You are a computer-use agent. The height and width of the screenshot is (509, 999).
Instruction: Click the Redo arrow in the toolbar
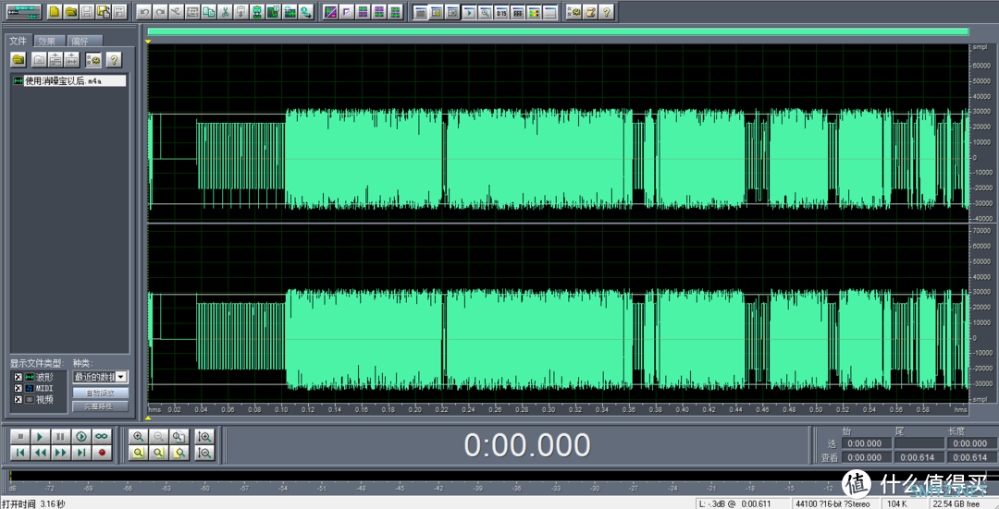point(161,11)
